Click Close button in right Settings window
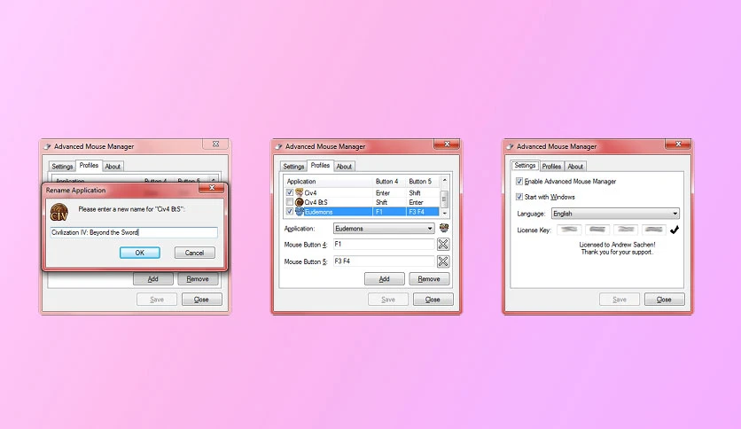741x429 pixels. 664,299
